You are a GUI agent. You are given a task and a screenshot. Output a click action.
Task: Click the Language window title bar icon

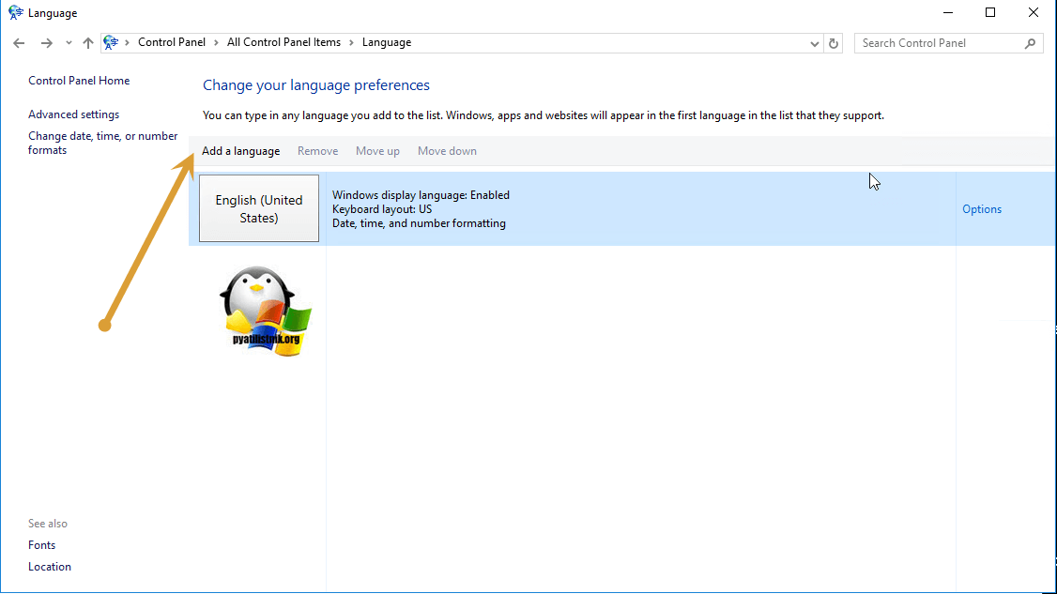[16, 13]
